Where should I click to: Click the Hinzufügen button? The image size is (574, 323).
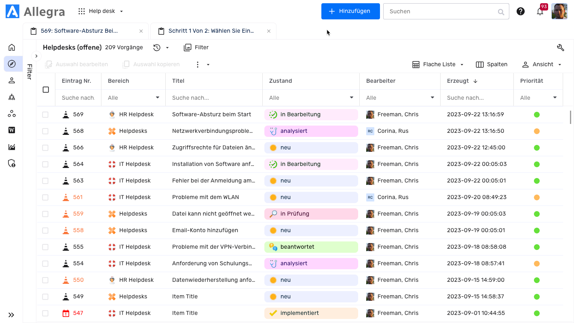(x=350, y=11)
